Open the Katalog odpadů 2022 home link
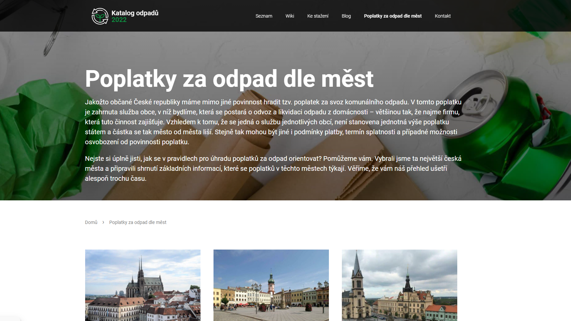The width and height of the screenshot is (571, 321). pos(125,16)
